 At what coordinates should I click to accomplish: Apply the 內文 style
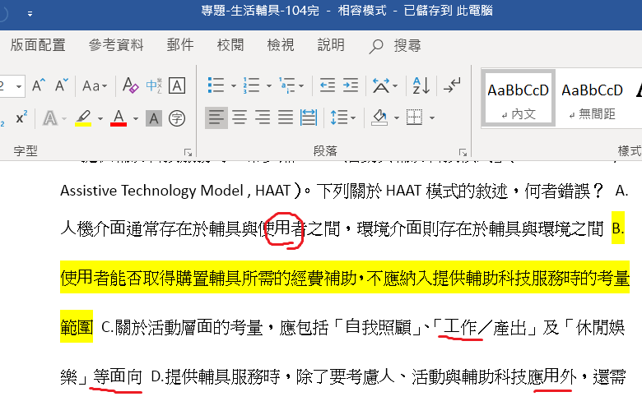click(519, 98)
